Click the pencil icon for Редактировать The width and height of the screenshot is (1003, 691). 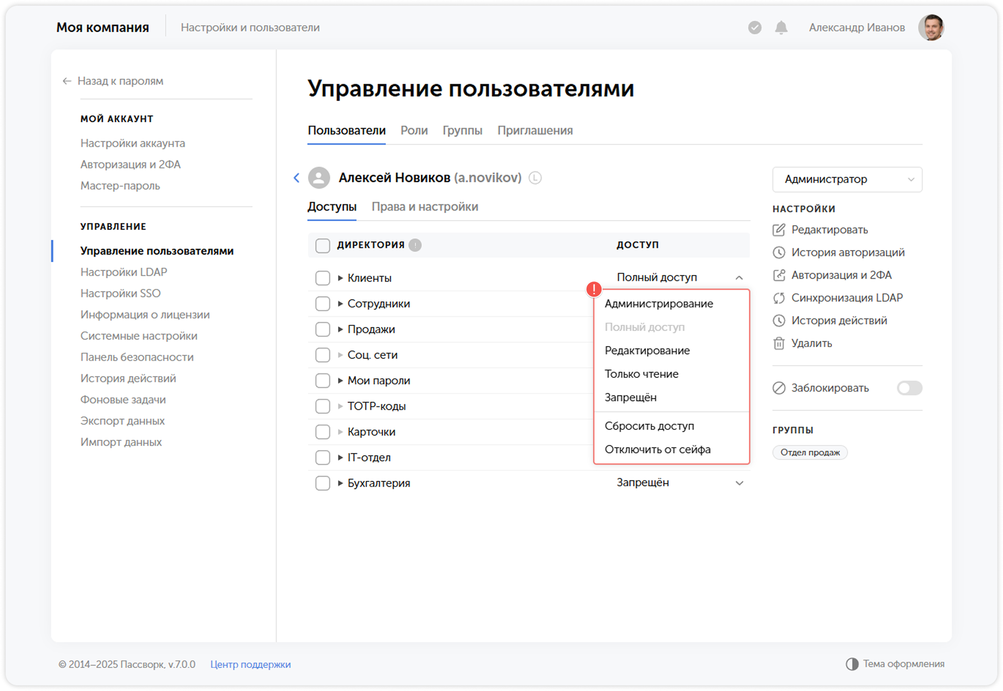pos(779,230)
